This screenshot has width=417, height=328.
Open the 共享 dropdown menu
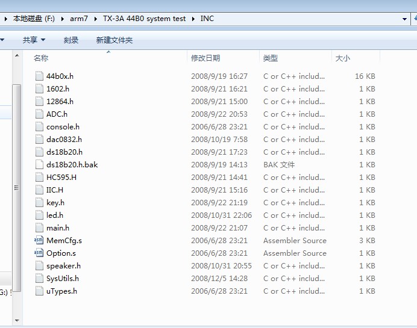point(34,40)
